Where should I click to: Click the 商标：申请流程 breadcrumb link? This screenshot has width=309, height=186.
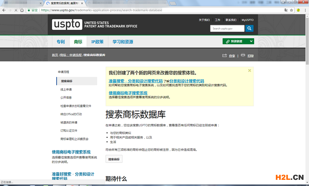71,55
